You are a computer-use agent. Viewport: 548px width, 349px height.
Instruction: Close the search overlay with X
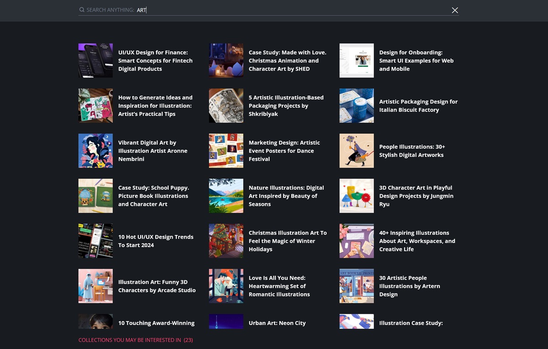tap(454, 10)
